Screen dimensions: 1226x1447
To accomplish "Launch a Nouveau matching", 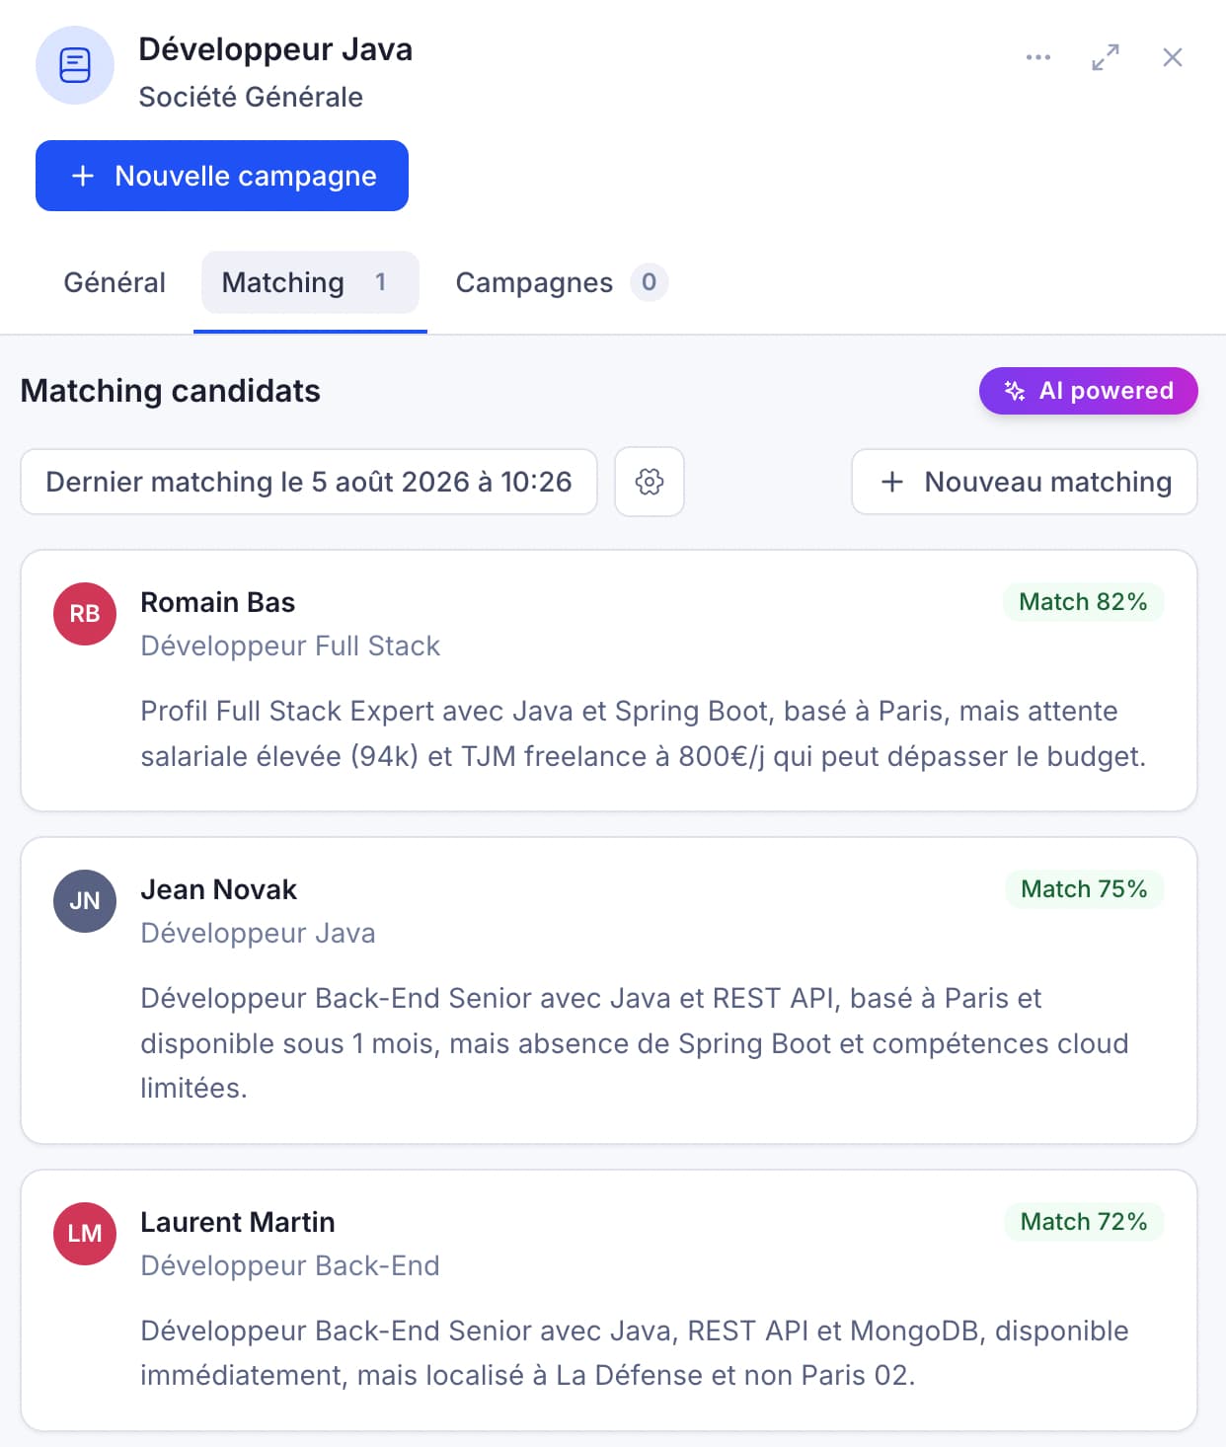I will click(x=1024, y=482).
